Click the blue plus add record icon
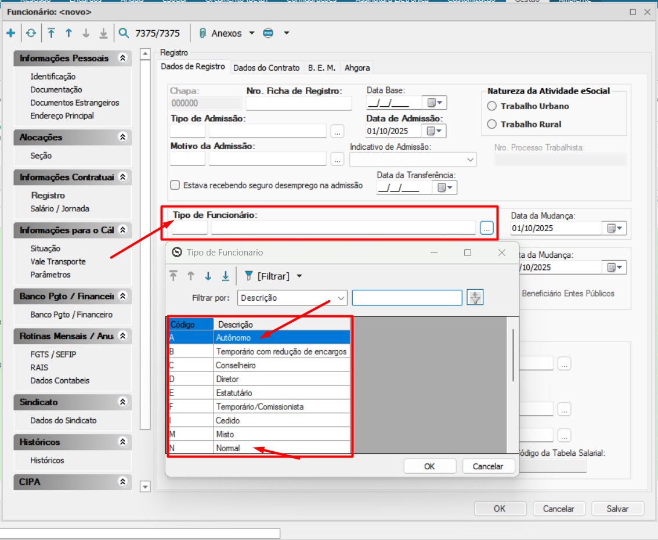 pyautogui.click(x=10, y=34)
